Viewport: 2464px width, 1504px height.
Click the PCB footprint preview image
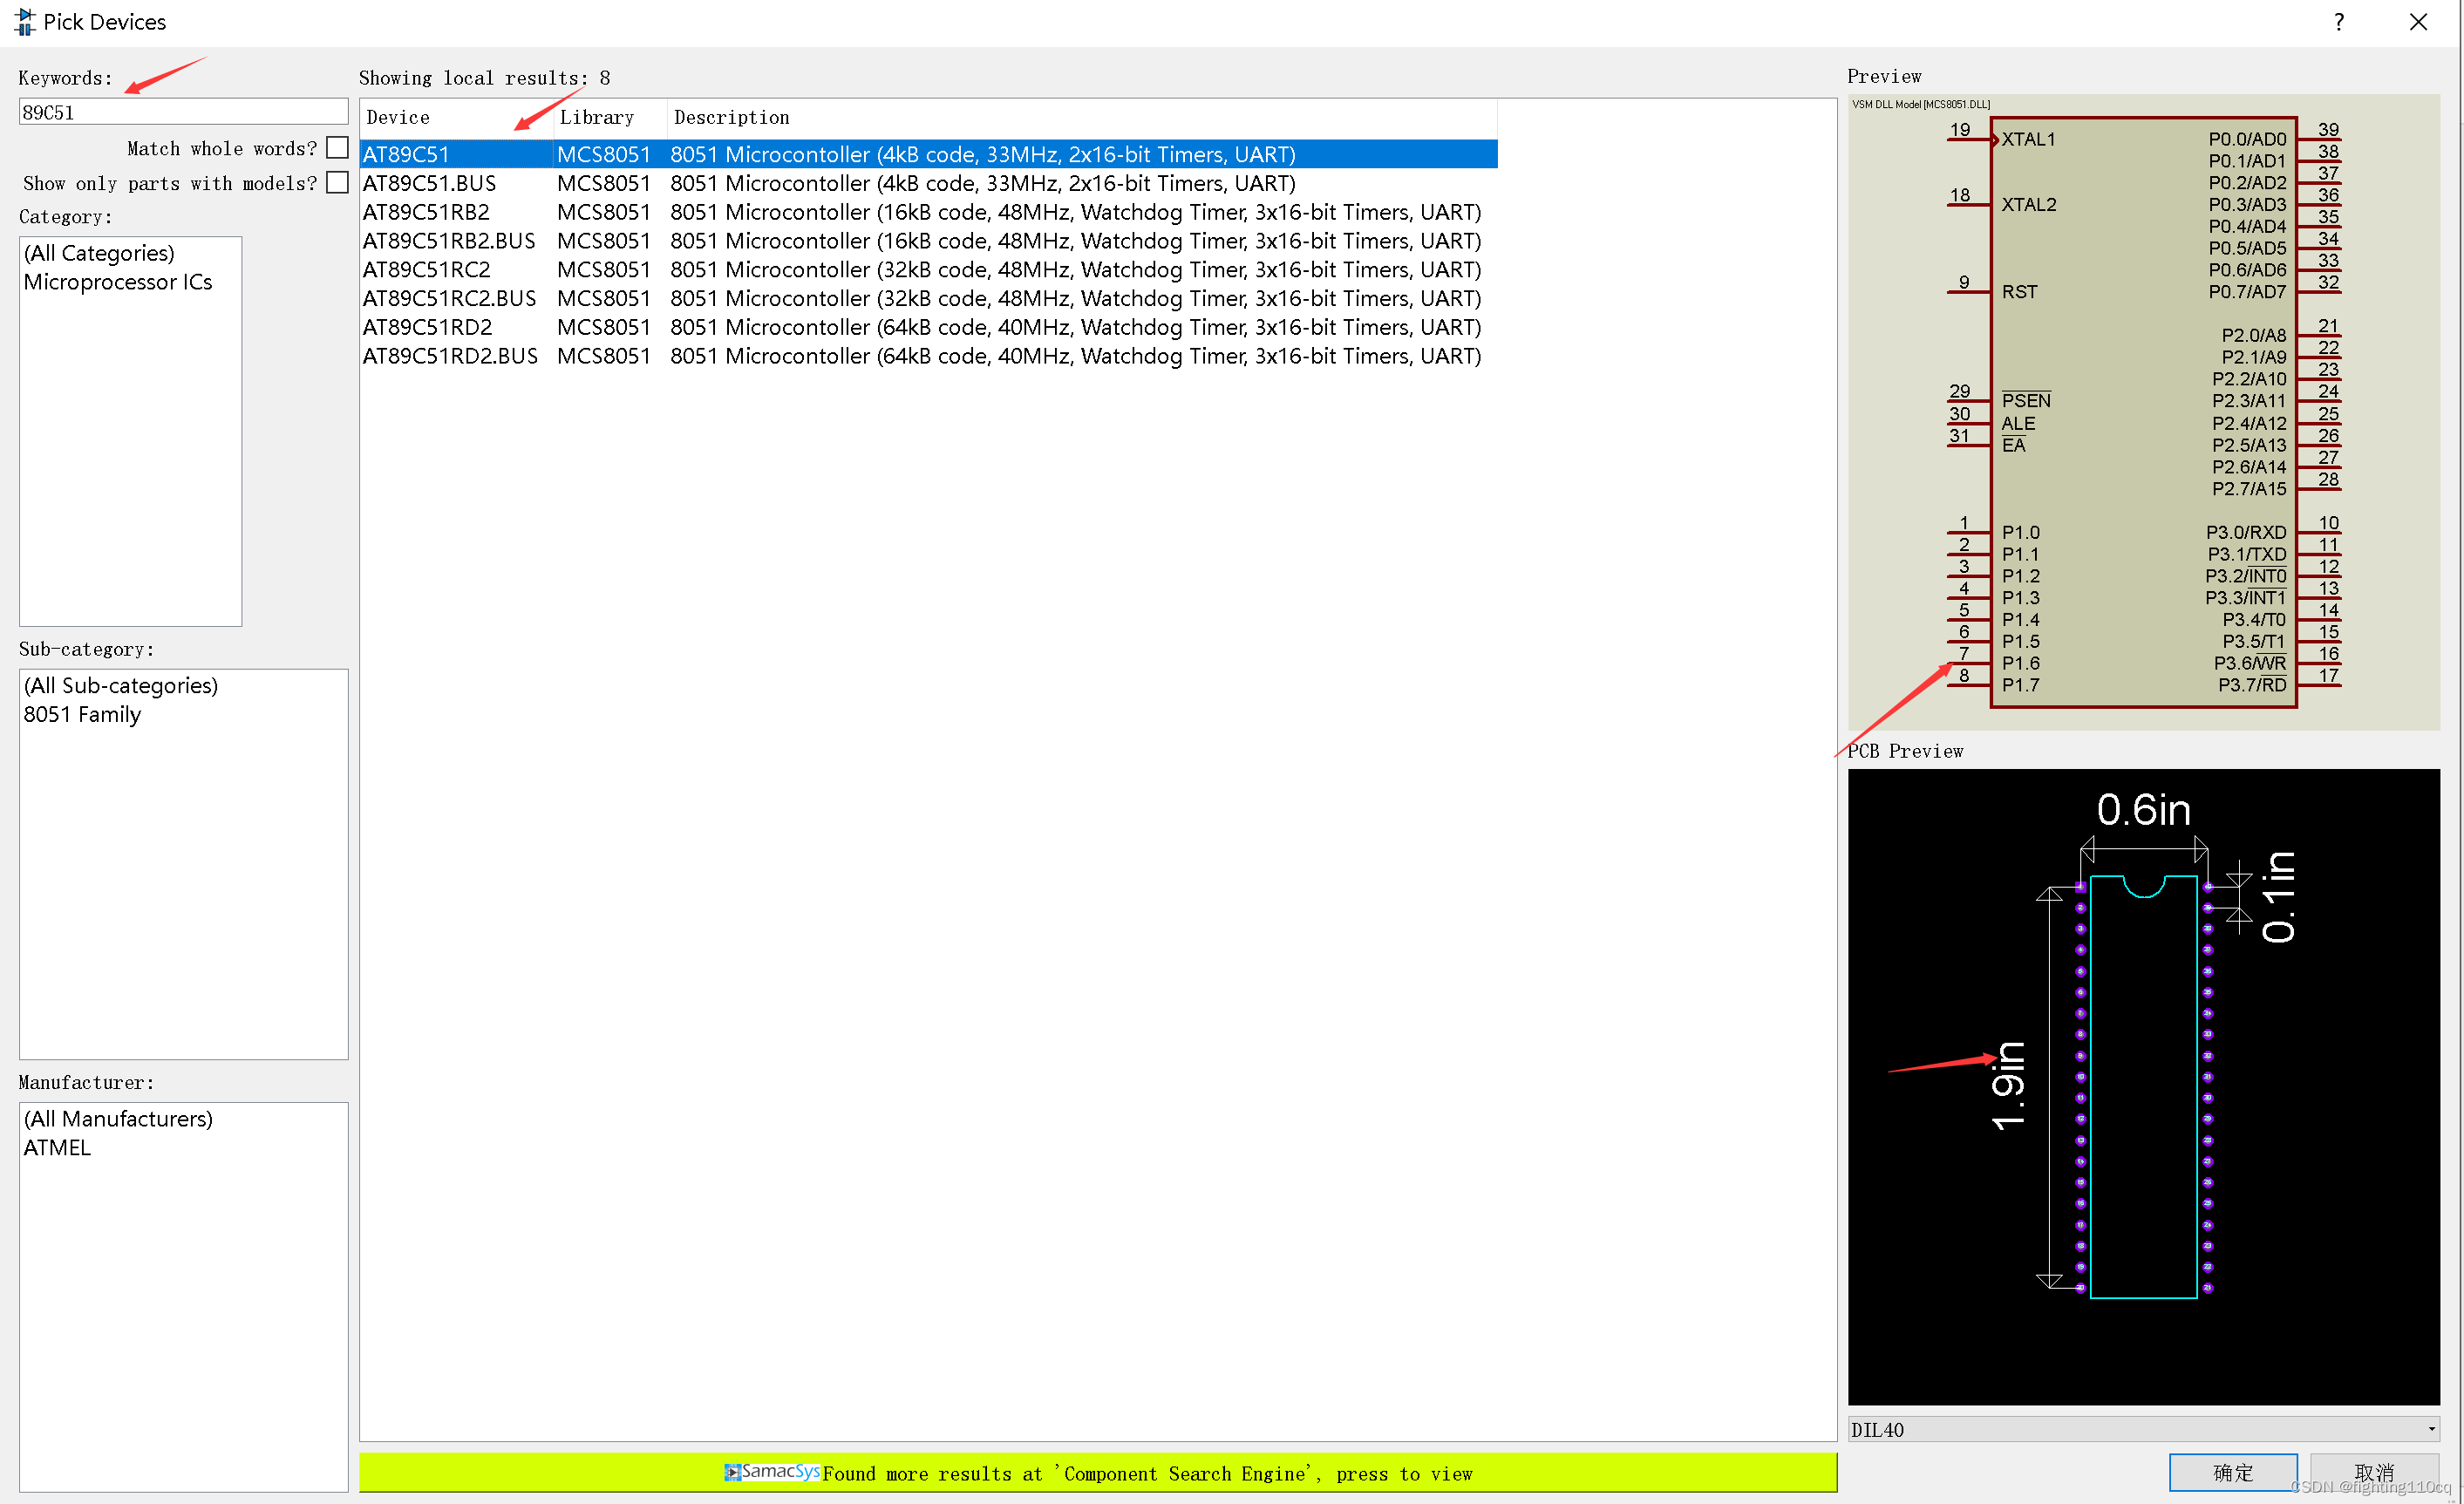pyautogui.click(x=2143, y=1086)
